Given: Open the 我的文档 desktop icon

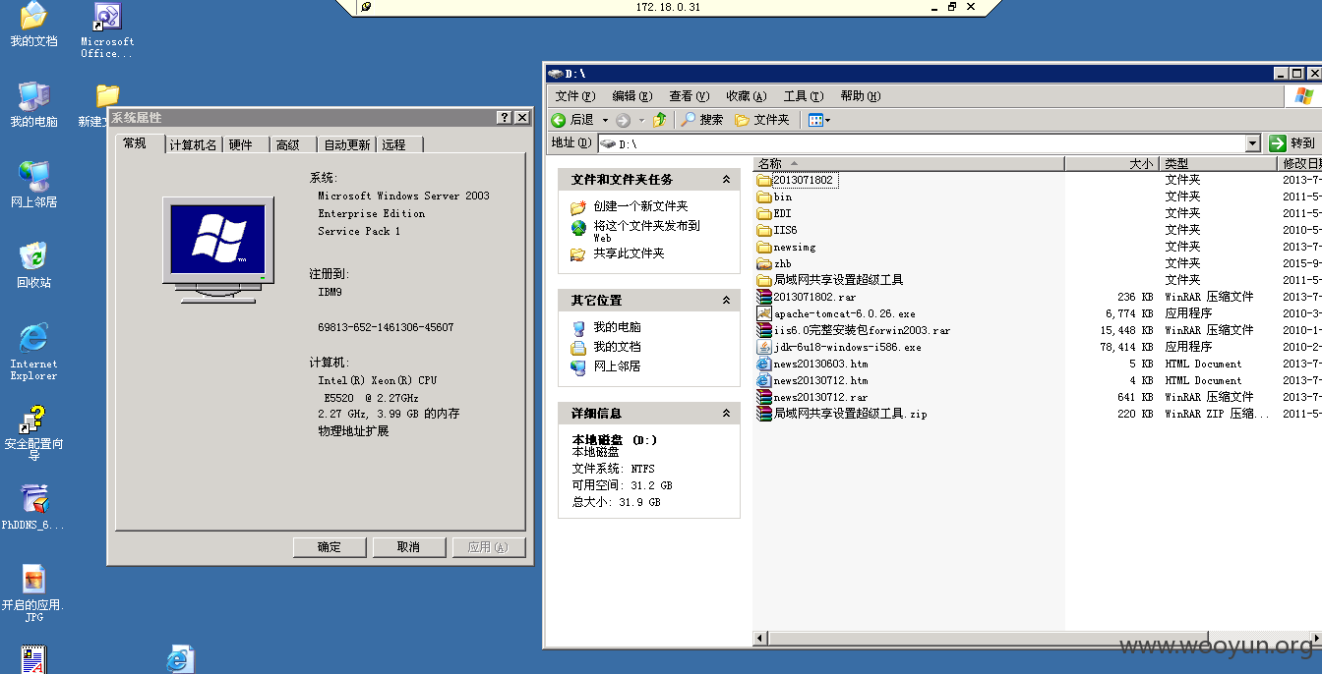Looking at the screenshot, I should pos(33,24).
